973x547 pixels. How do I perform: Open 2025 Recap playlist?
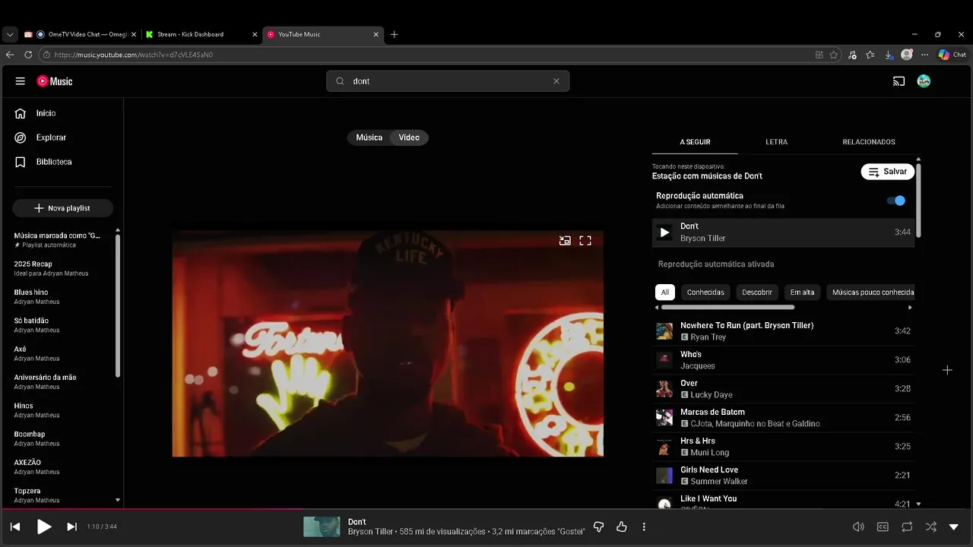[62, 268]
